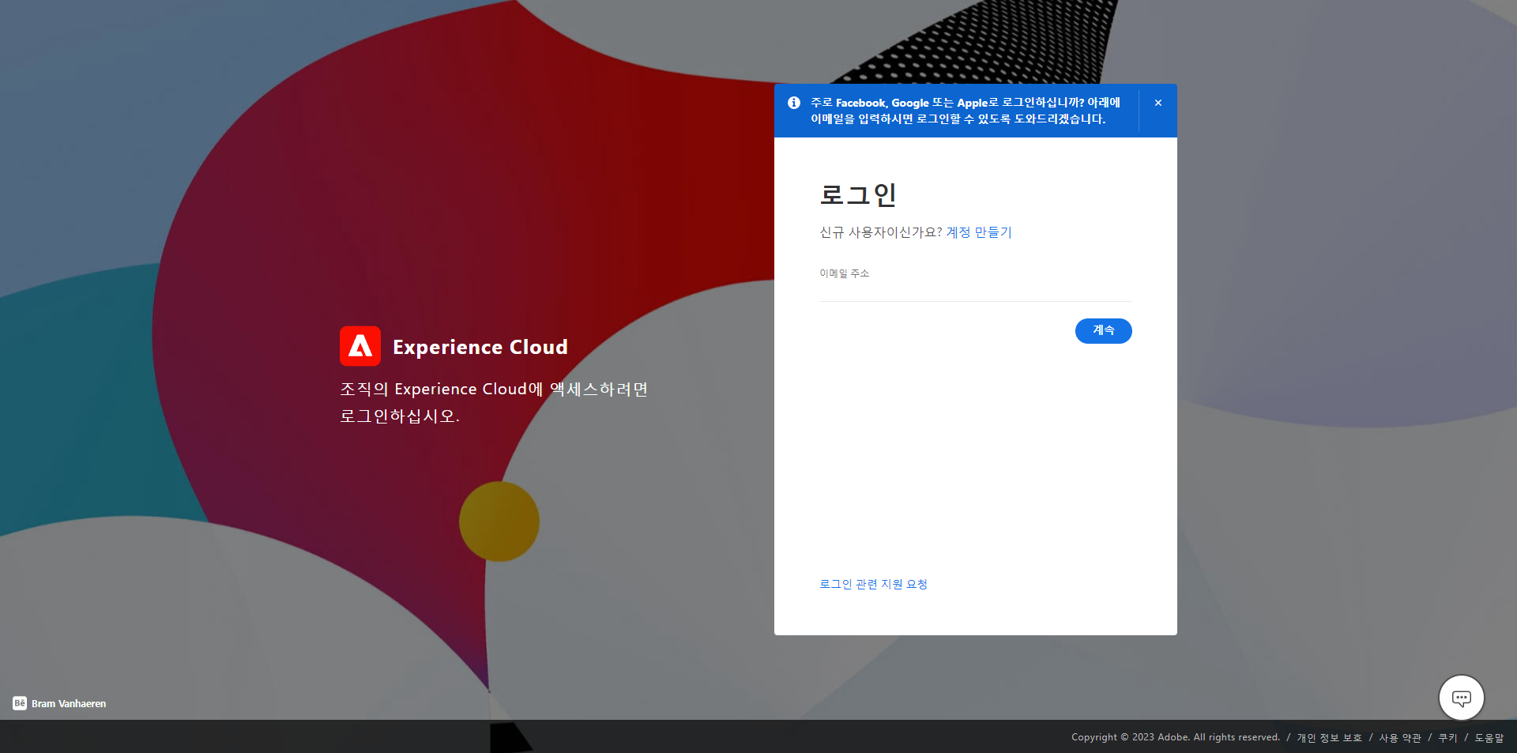
Task: Click the Facebook, Google, Apple banner message
Action: point(966,111)
